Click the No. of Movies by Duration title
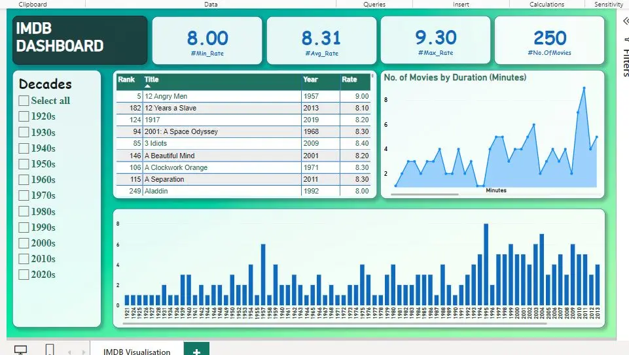629x355 pixels. [455, 77]
